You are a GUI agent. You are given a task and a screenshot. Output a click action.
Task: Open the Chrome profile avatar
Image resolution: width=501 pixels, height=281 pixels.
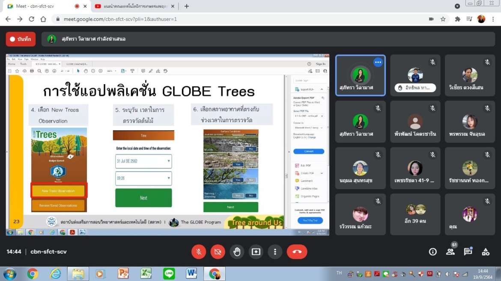[x=481, y=19]
